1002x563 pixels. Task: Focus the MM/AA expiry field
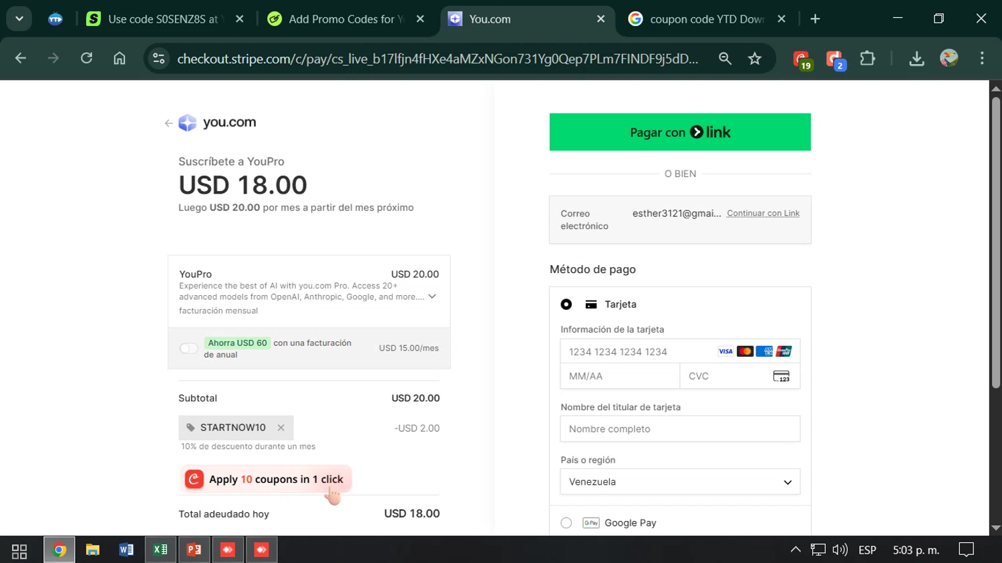pos(620,376)
